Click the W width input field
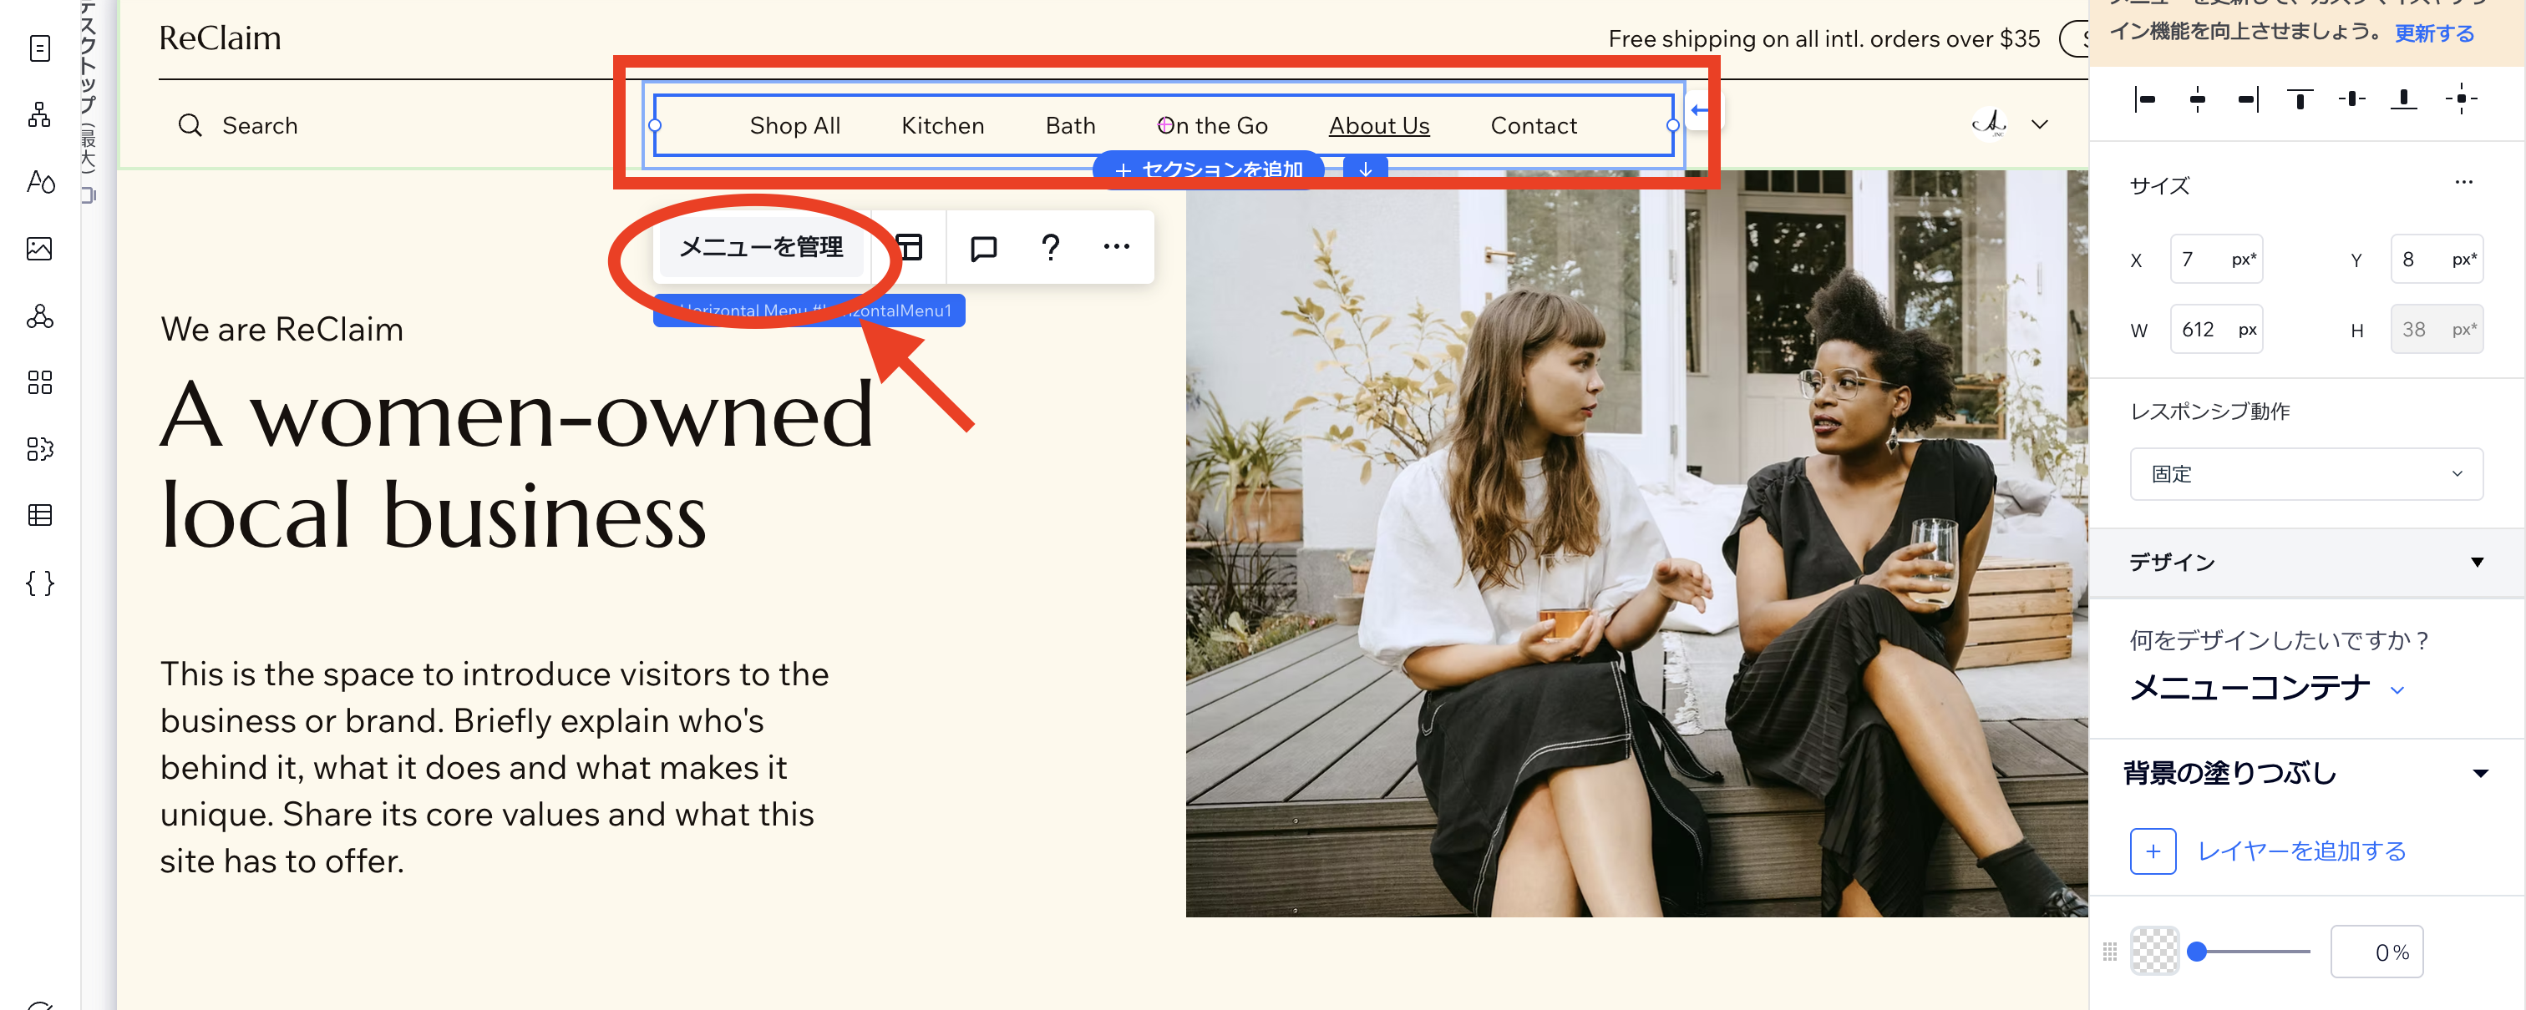The image size is (2526, 1010). point(2206,331)
